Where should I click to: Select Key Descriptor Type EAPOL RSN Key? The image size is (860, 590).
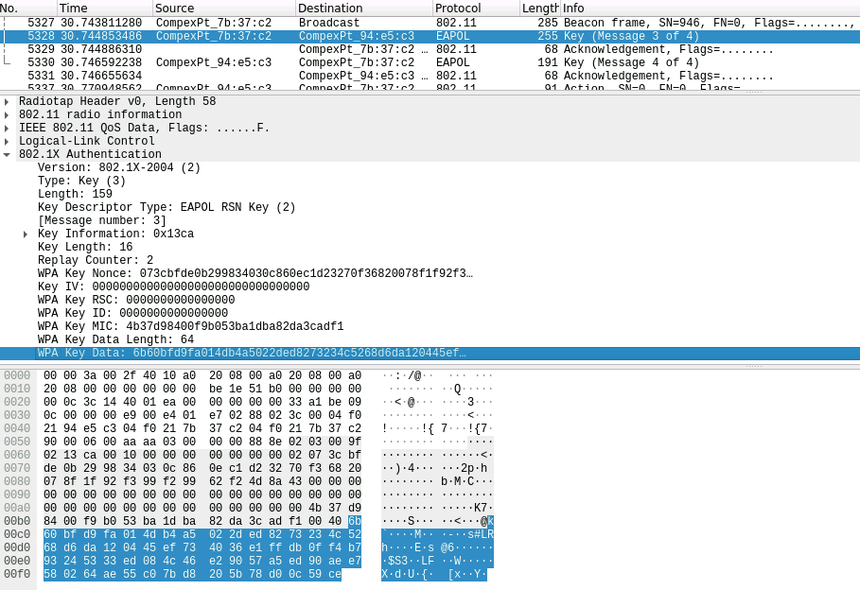tap(167, 207)
